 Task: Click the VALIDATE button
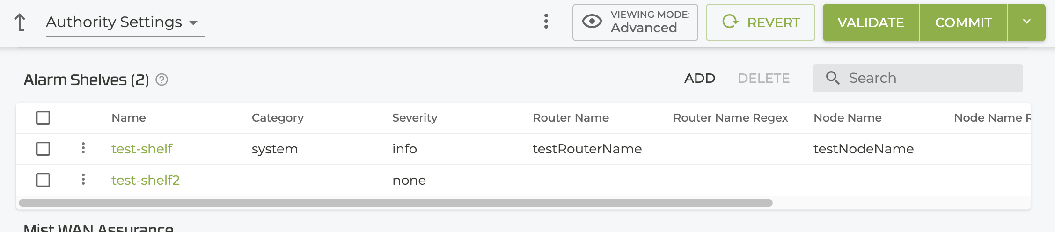pyautogui.click(x=871, y=22)
